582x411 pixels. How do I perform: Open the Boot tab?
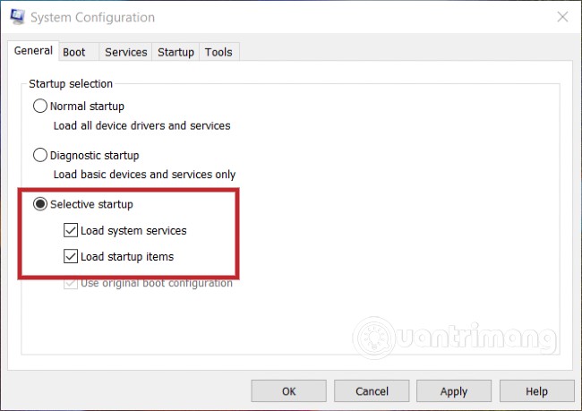click(74, 52)
